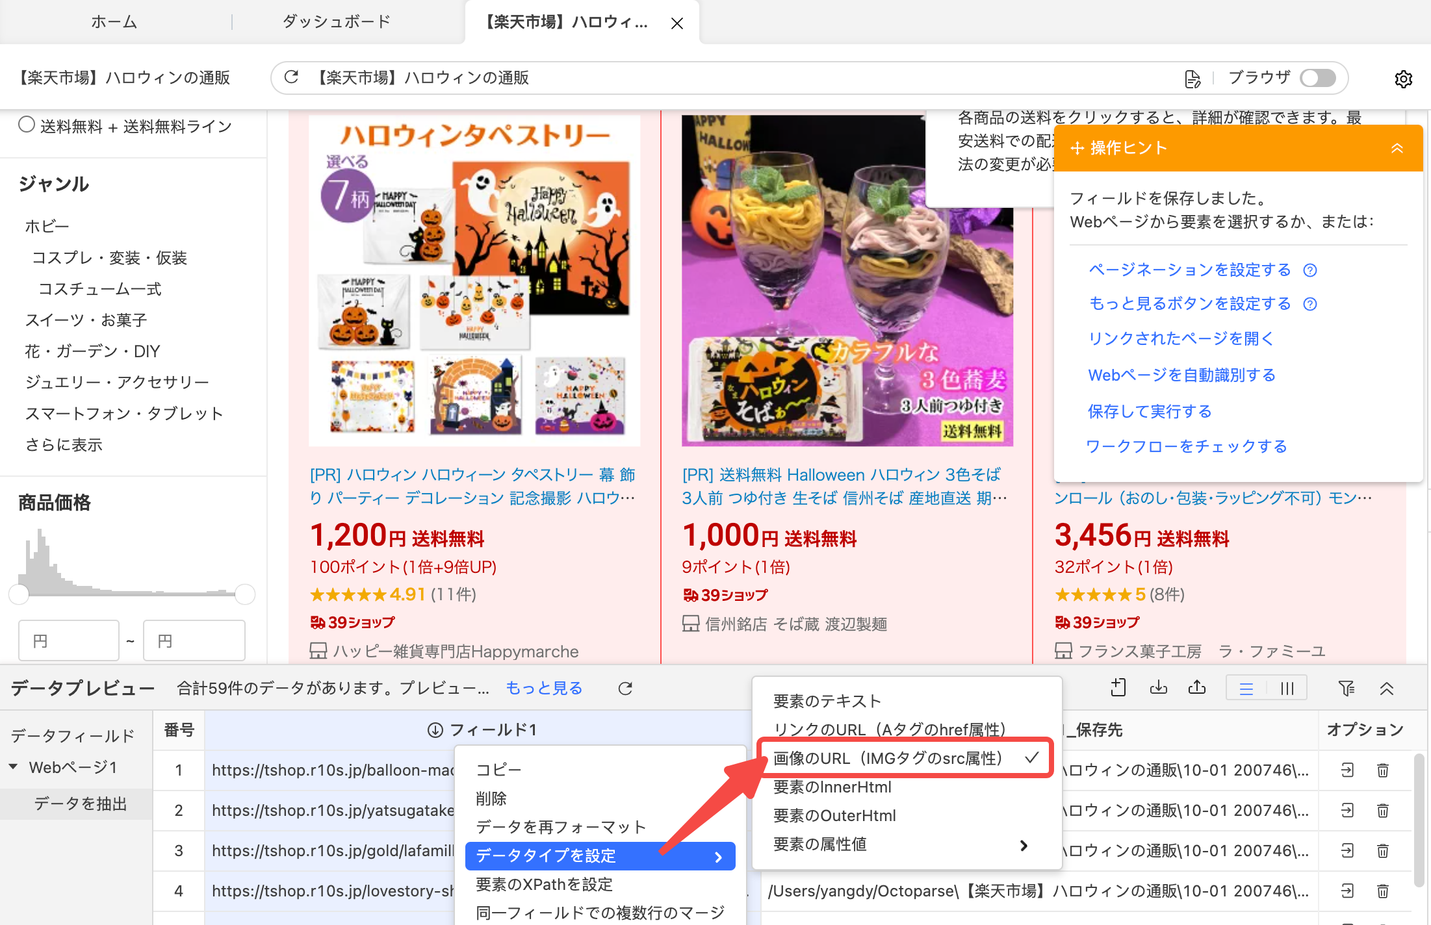This screenshot has height=925, width=1431.
Task: Collapse the 操作ヒント panel
Action: [1397, 148]
